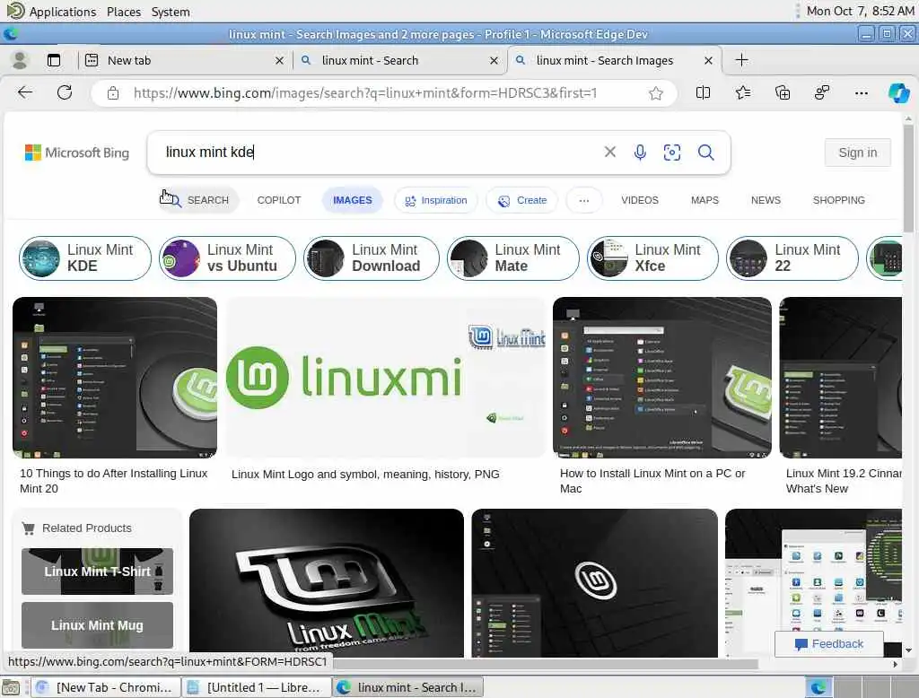Click the Microsoft Bing logo
The width and height of the screenshot is (919, 698).
tap(77, 153)
